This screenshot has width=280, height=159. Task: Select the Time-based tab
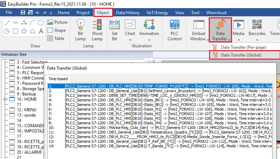pyautogui.click(x=59, y=79)
